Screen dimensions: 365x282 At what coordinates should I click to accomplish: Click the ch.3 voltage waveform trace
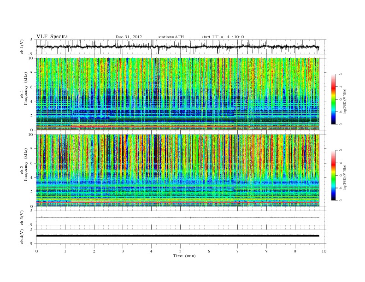tap(177, 217)
